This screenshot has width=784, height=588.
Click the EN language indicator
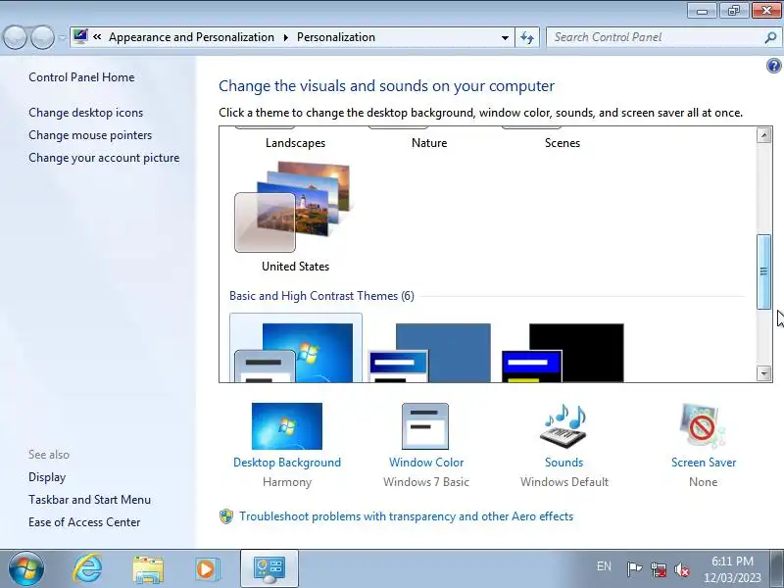pos(604,566)
